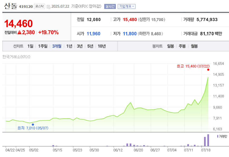Viewport: 229px width, 157px height.
Task: Click the previous close value 12,080
Action: 94,19
